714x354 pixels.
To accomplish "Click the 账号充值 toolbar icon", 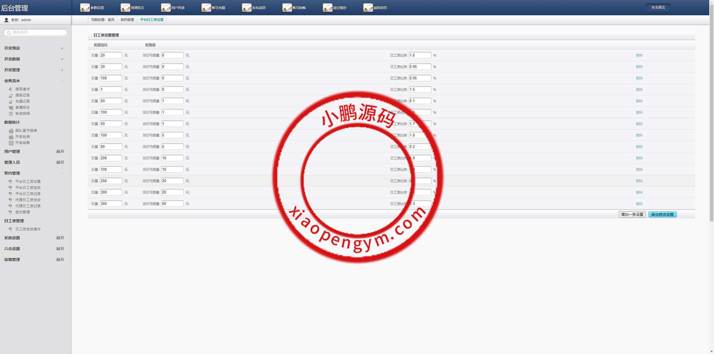I will 206,8.
